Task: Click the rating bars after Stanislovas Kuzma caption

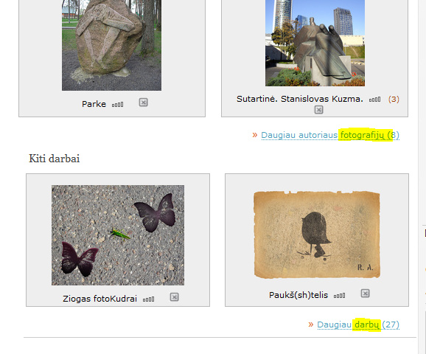Action: point(374,100)
